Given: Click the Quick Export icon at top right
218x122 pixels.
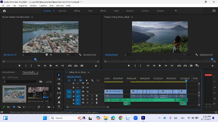Looking at the screenshot, I should pyautogui.click(x=214, y=11).
